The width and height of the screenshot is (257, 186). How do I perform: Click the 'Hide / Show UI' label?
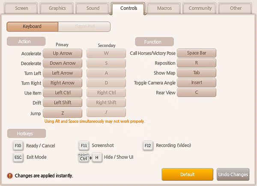[x=119, y=157]
